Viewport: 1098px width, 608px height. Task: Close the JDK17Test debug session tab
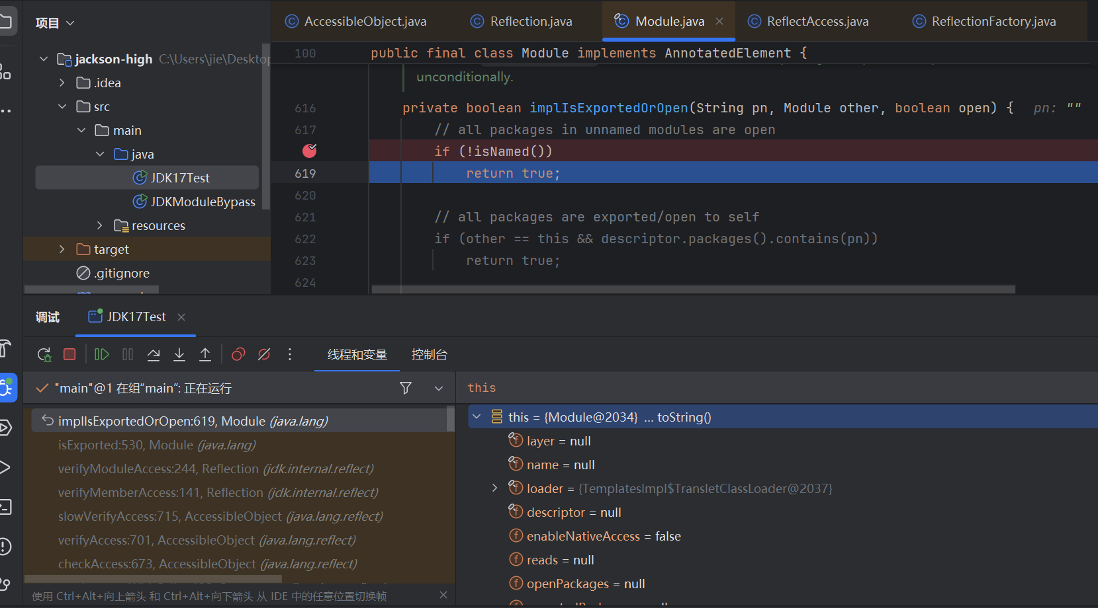click(x=181, y=317)
